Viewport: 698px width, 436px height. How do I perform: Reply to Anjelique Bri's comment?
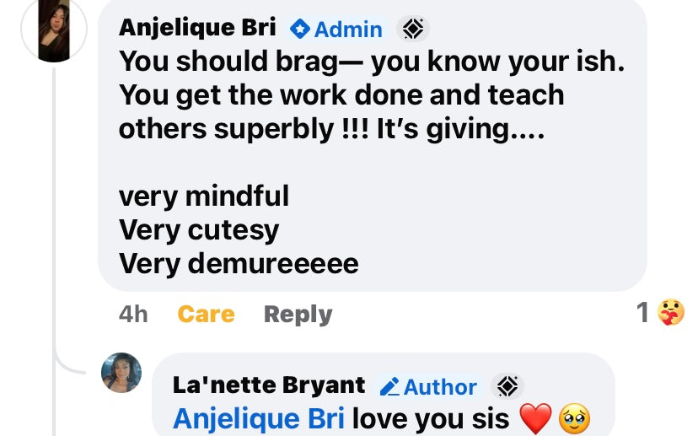tap(298, 315)
